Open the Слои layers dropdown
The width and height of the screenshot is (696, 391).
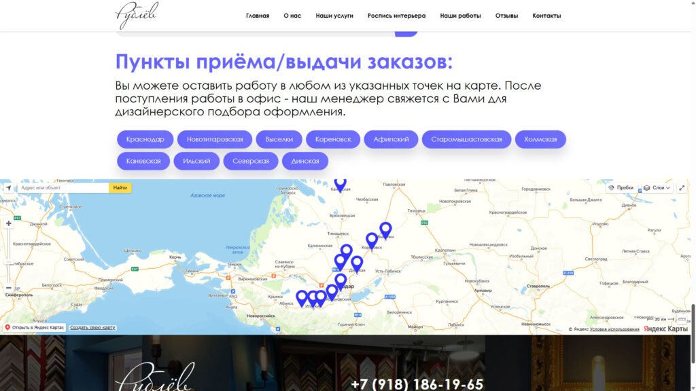coord(657,188)
